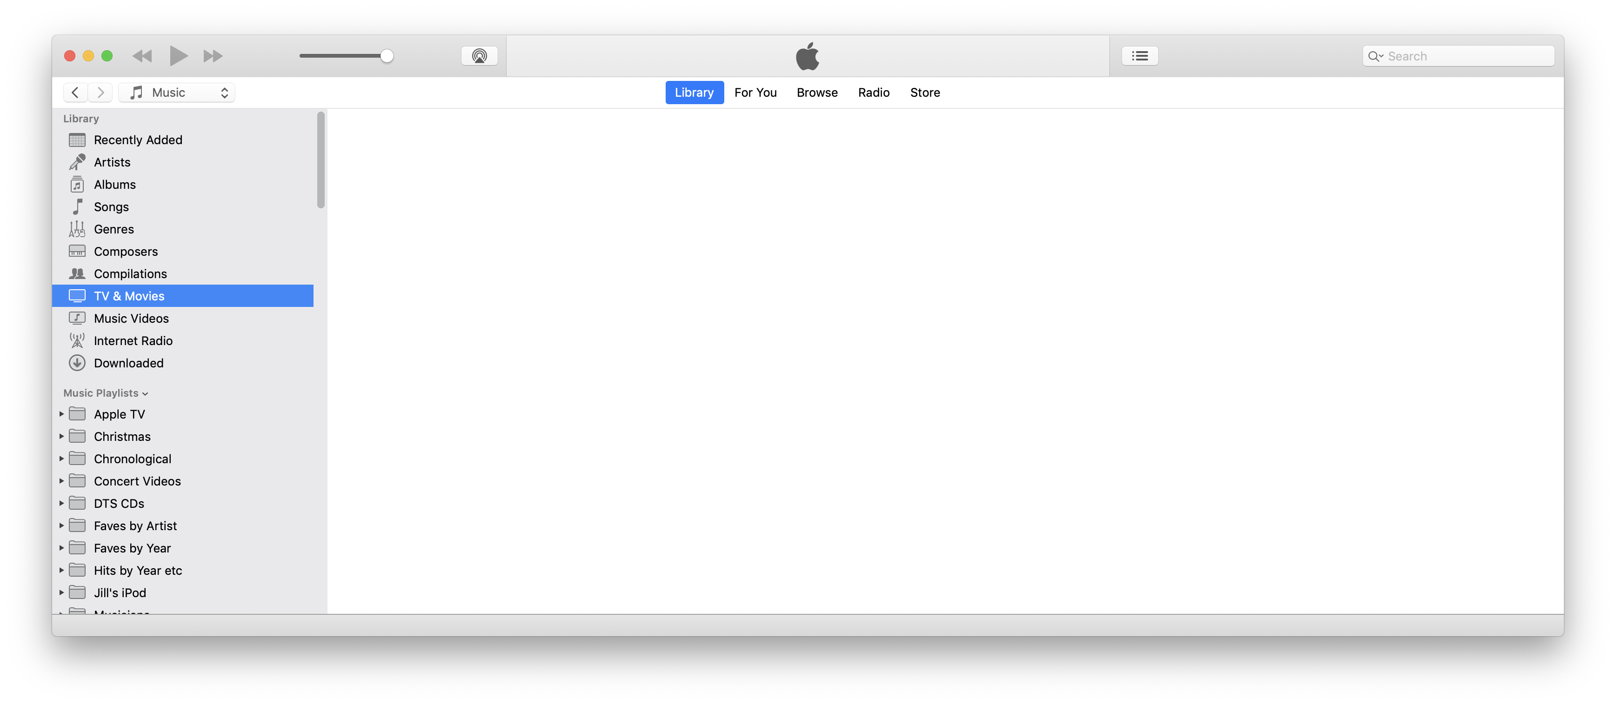
Task: Select Artists with the microphone icon
Action: (x=112, y=162)
